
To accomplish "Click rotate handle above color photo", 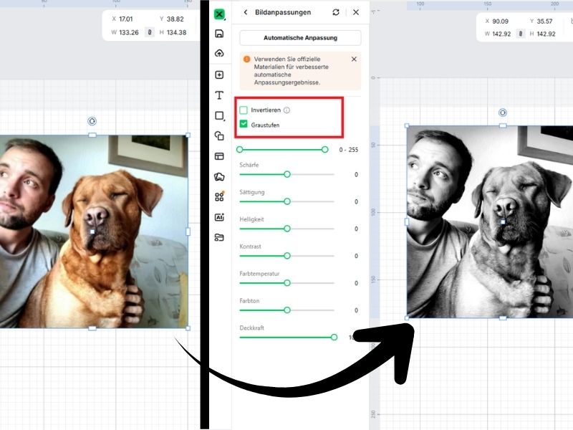I will [x=92, y=121].
